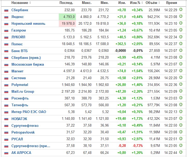Click the Время column header
The height and width of the screenshot is (157, 187).
pos(171,3)
